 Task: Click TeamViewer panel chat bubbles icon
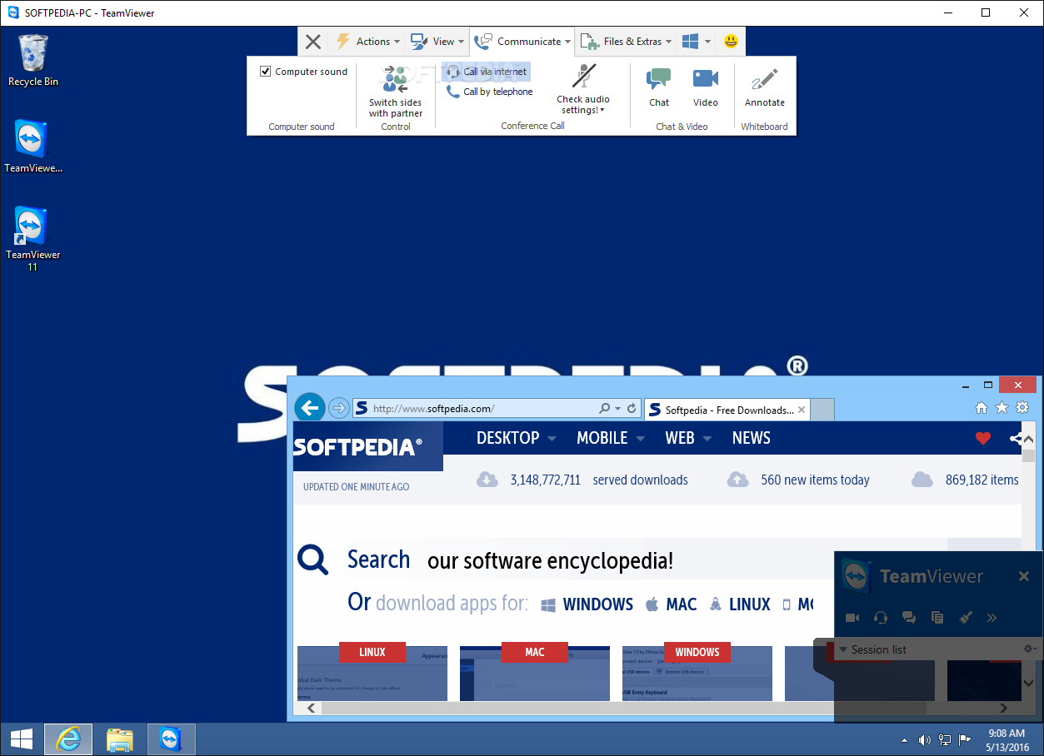click(x=909, y=618)
